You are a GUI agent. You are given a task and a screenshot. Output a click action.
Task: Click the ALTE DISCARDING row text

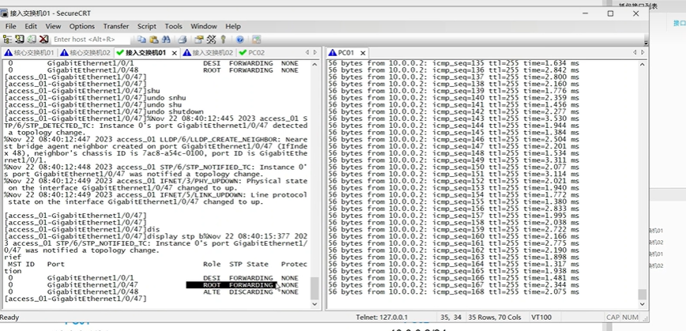[x=238, y=292]
